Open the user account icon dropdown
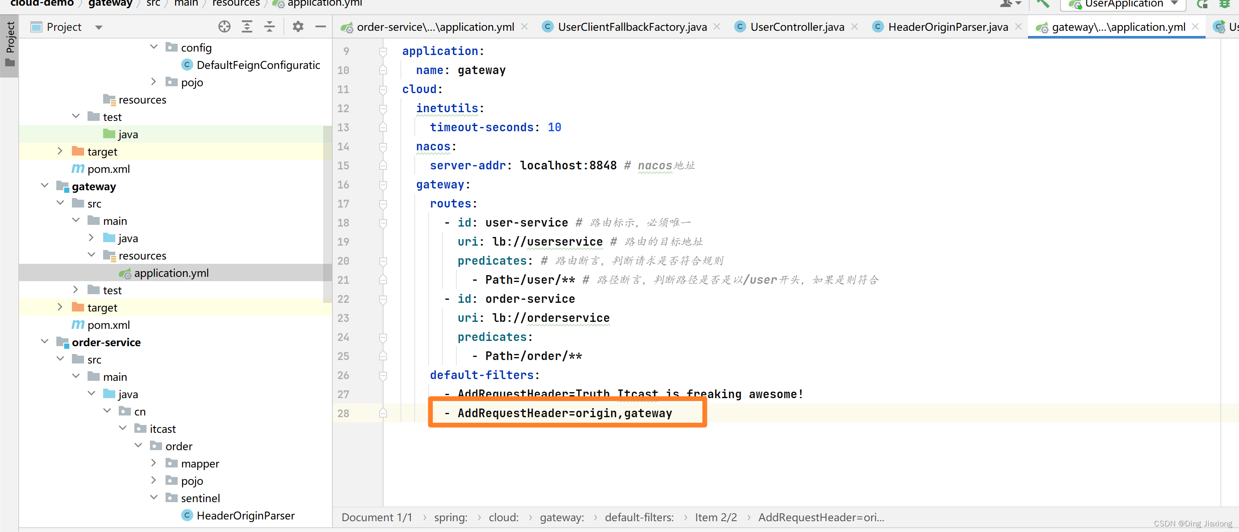 pos(1010,4)
